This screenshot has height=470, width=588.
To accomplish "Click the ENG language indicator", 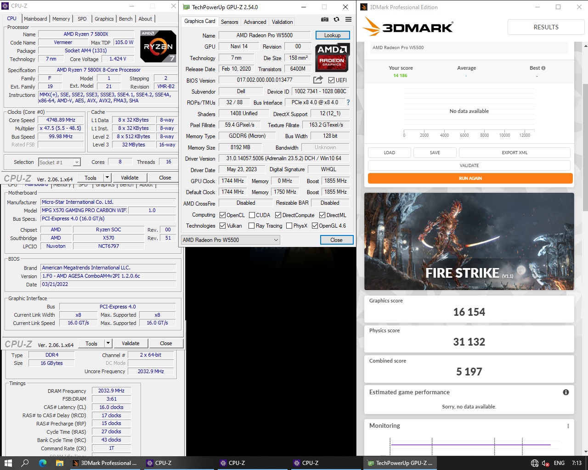I will pyautogui.click(x=559, y=463).
